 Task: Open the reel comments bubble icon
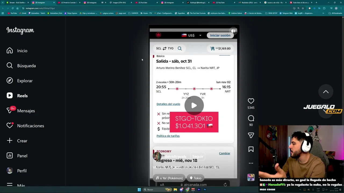pyautogui.click(x=251, y=118)
